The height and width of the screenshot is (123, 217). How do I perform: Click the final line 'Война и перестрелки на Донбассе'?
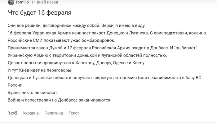tap(60, 100)
